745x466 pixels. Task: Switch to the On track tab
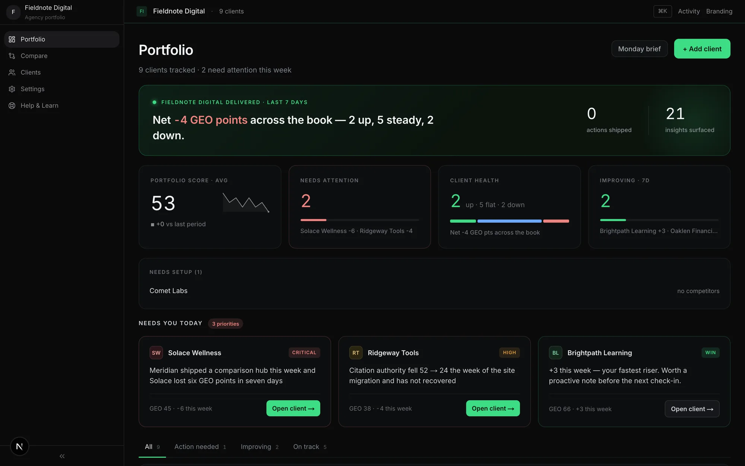coord(310,447)
